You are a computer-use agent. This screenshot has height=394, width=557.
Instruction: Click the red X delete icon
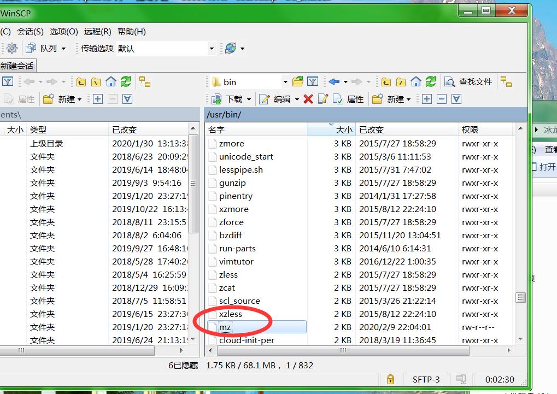(x=308, y=99)
